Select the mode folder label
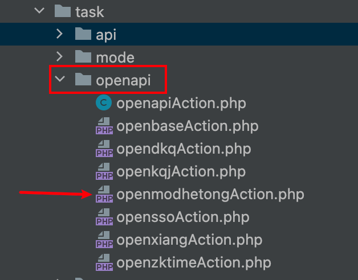This screenshot has width=358, height=280. [115, 57]
